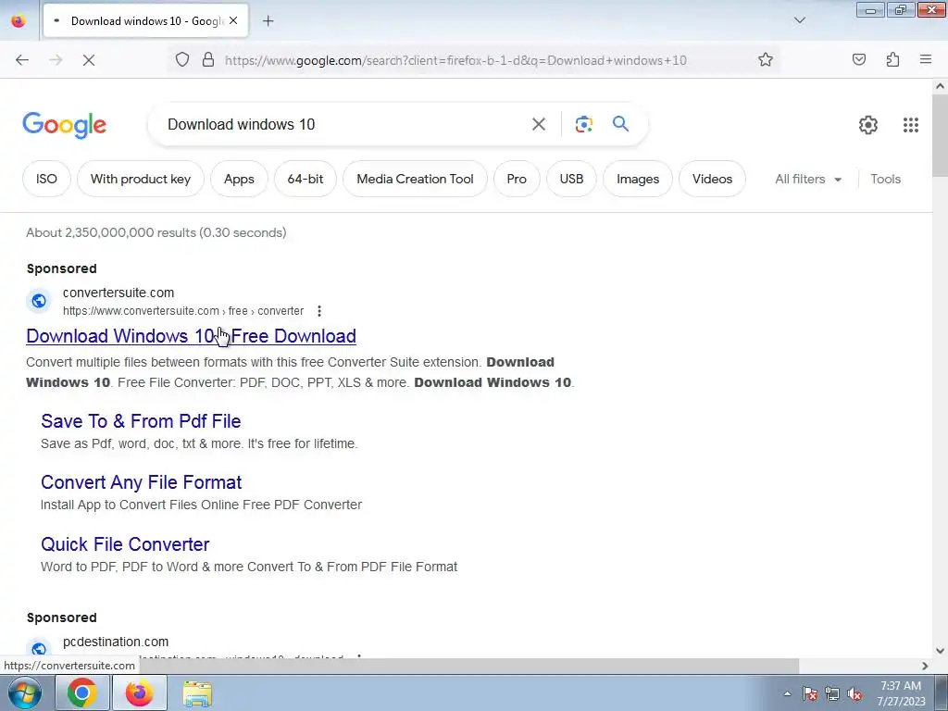Screen dimensions: 948x711
Task: Click the scroll down arrow
Action: pos(940,651)
